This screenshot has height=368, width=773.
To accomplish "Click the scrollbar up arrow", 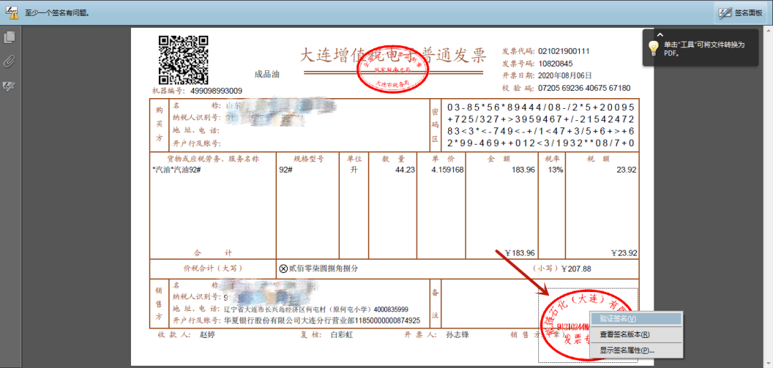I will 768,30.
